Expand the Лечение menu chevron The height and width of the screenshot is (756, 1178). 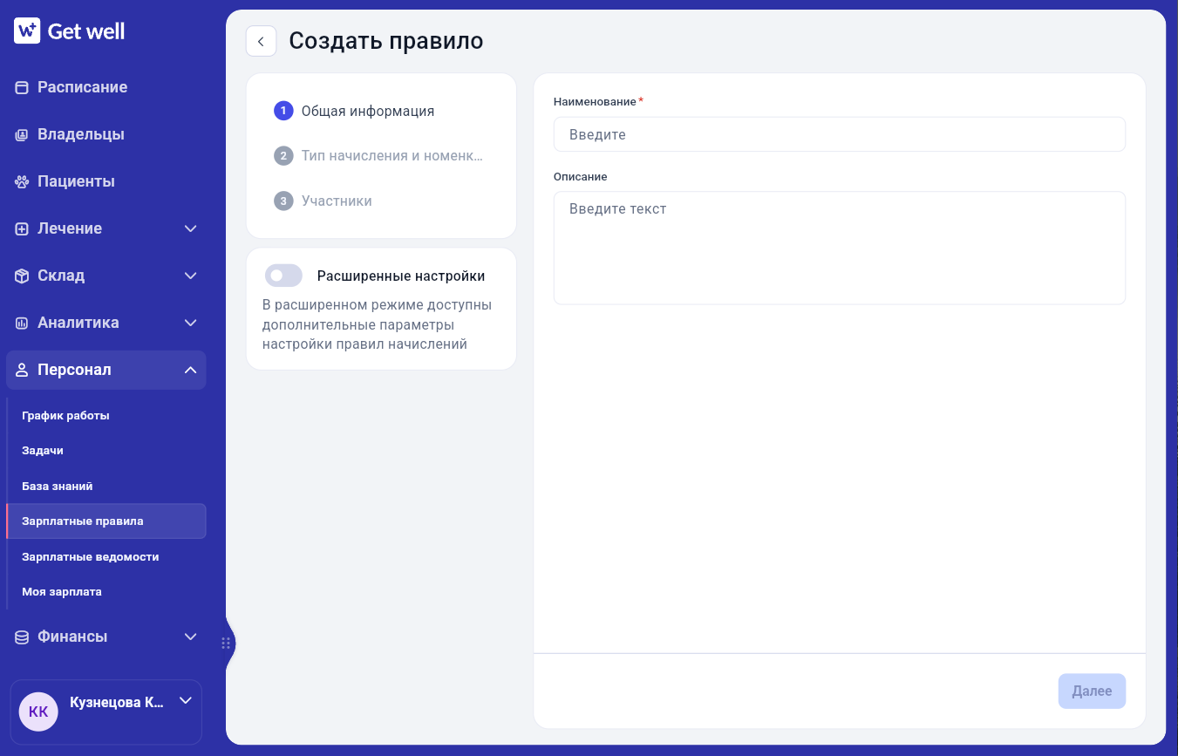(x=191, y=228)
